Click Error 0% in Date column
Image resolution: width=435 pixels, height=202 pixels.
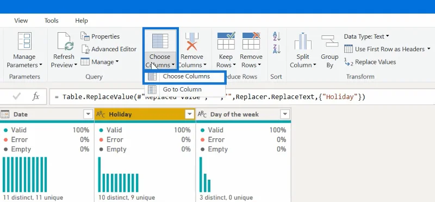click(46, 139)
